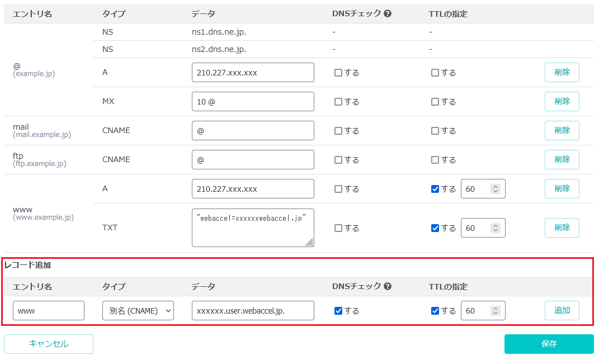The height and width of the screenshot is (360, 599).
Task: Open DNS check help icon in top header
Action: 388,14
